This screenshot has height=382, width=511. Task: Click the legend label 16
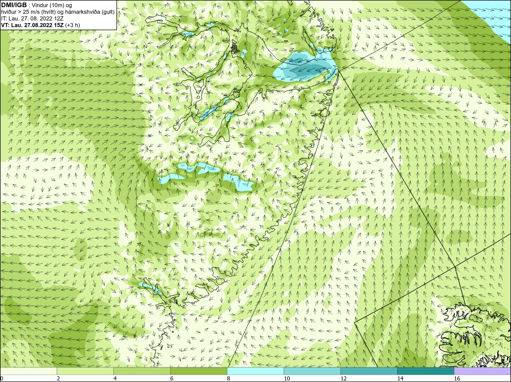coord(457,378)
